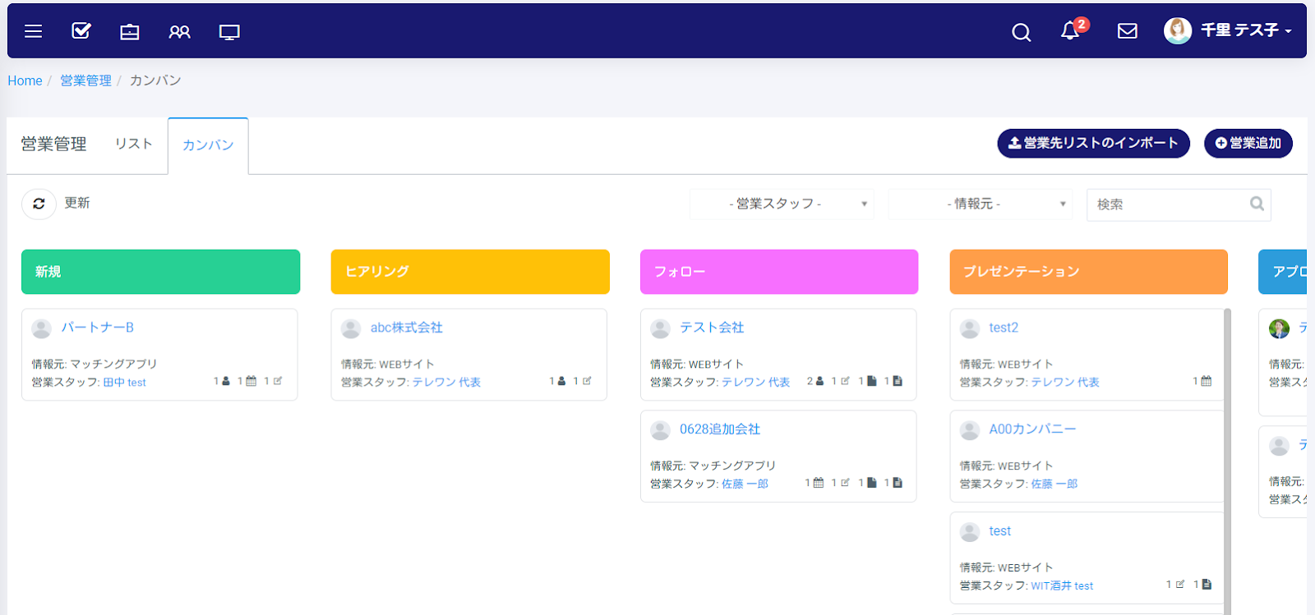This screenshot has height=615, width=1315.
Task: Open the abc株式会社 card title
Action: (406, 327)
